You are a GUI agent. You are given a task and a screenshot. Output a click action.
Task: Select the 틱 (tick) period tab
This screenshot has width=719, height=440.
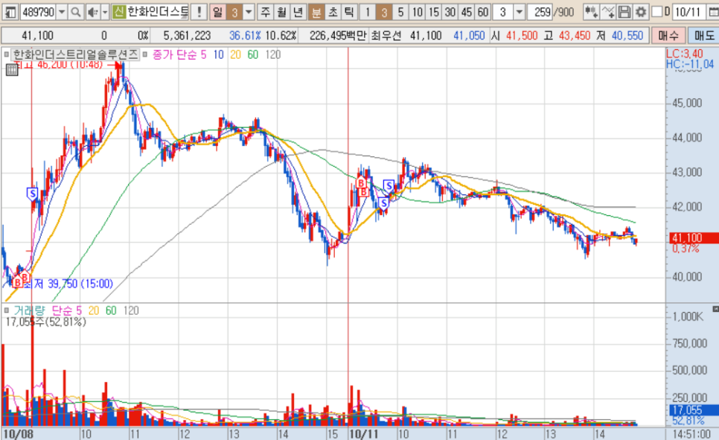tap(349, 12)
